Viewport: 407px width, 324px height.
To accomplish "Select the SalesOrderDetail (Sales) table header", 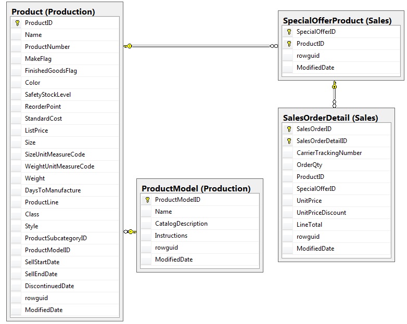I will click(x=330, y=118).
